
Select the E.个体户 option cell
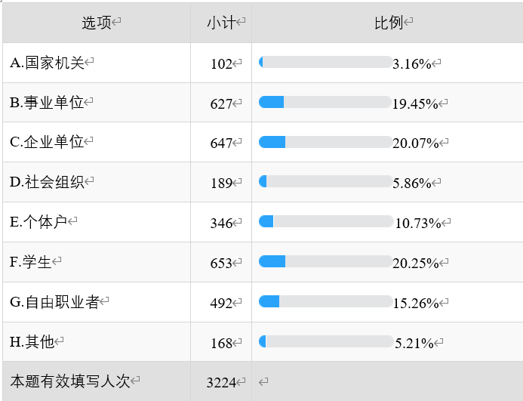click(x=97, y=222)
